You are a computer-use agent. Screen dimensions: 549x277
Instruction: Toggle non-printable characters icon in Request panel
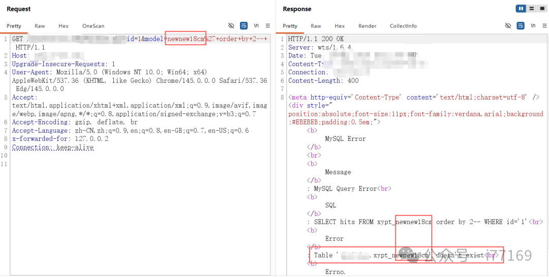point(231,25)
